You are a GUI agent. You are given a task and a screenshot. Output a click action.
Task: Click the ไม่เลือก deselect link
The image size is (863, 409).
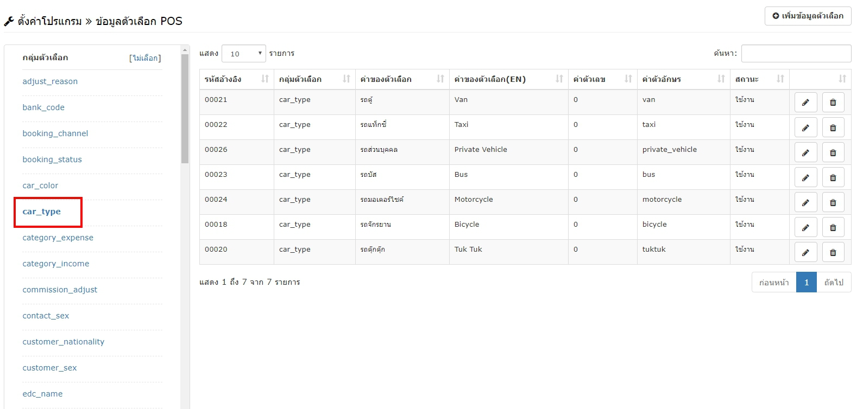click(x=145, y=58)
